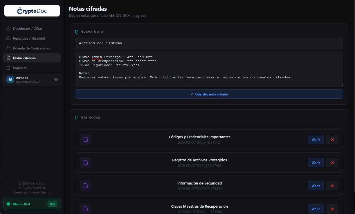Click the Recibidos / Historial inbox icon
The width and height of the screenshot is (355, 214).
point(8,38)
